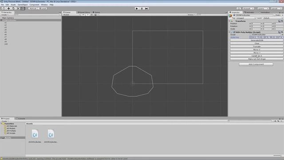This screenshot has height=160, width=284.
Task: Open the Scene view effects image dropdown
Action: point(96,15)
